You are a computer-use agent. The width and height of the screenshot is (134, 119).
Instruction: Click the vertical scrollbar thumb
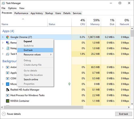pos(132,33)
